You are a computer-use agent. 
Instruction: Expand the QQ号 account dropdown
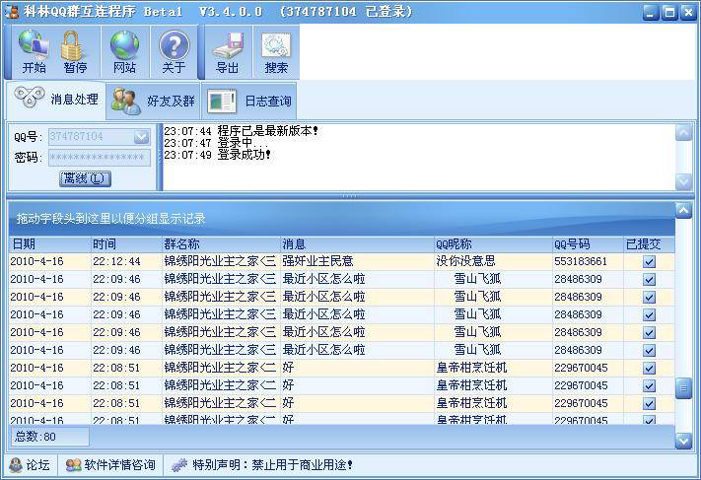(141, 137)
